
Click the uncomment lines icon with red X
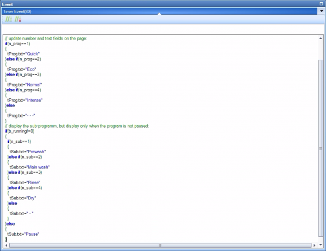[18, 20]
